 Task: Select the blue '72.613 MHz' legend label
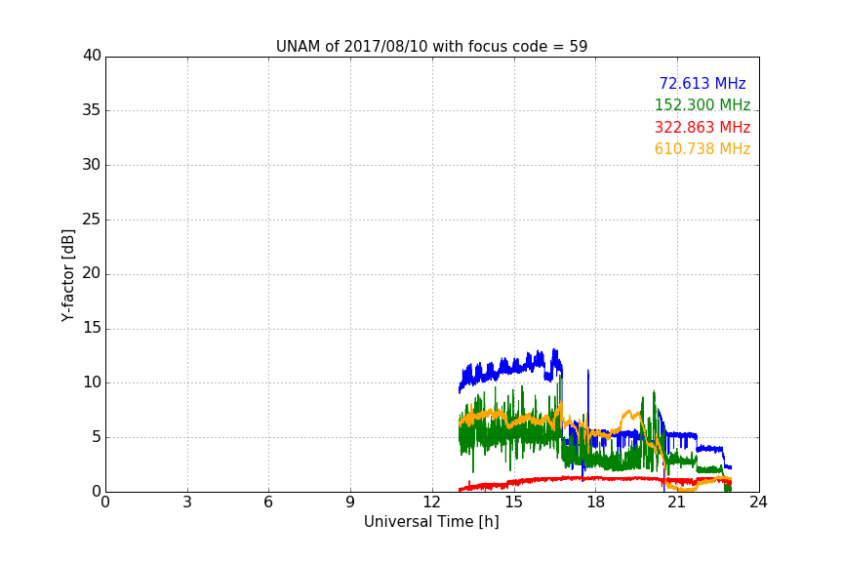coord(702,83)
